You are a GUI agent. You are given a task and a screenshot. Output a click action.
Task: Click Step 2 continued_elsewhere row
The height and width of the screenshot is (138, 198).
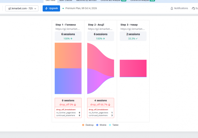point(101,115)
